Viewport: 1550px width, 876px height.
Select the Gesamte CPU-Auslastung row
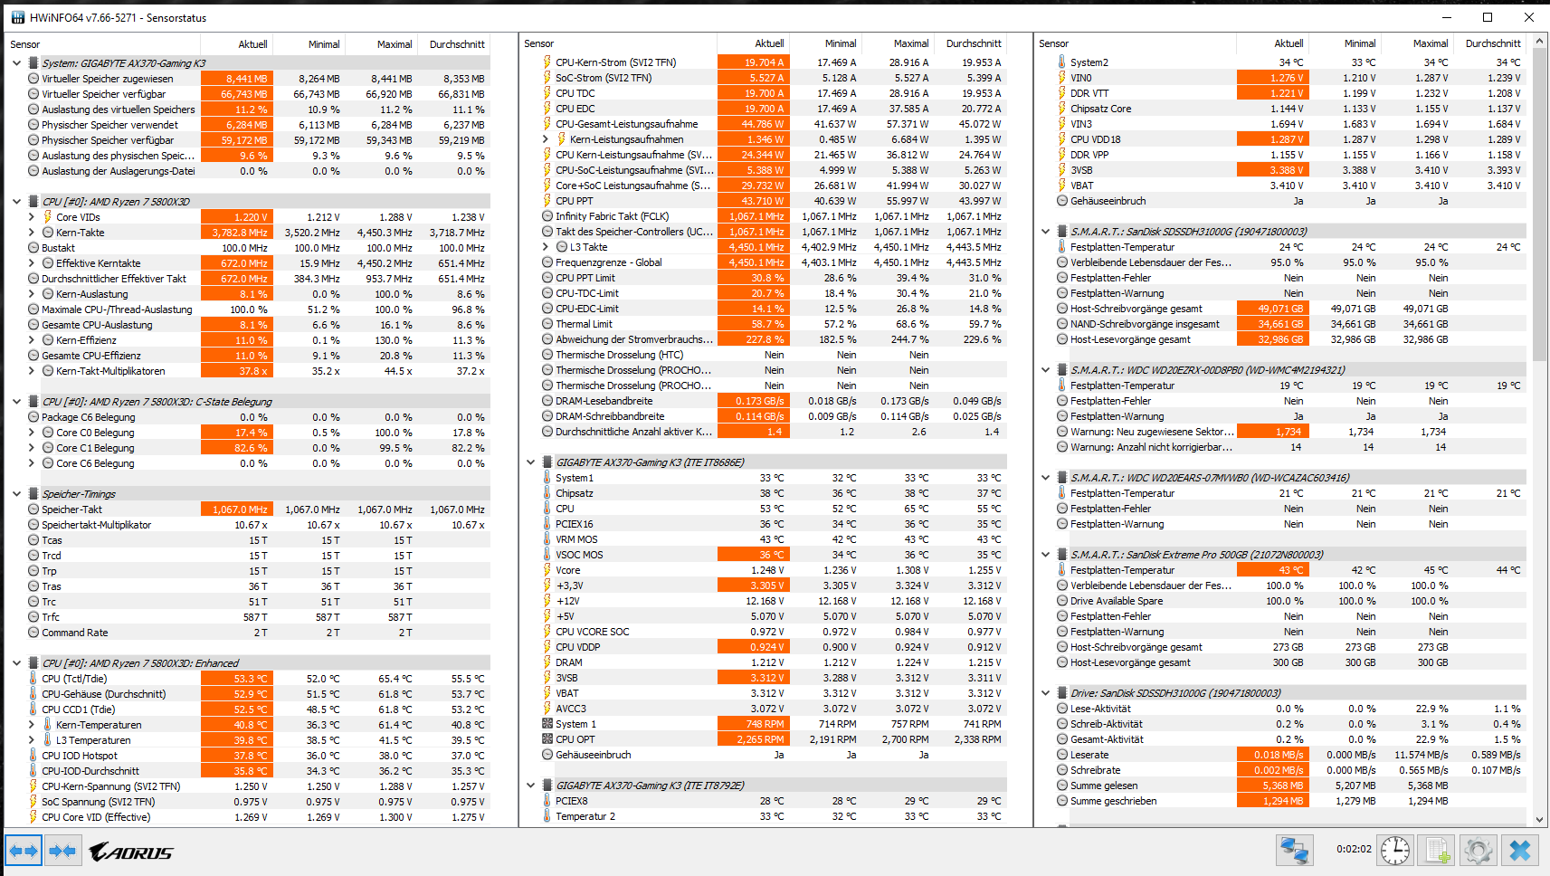click(258, 325)
